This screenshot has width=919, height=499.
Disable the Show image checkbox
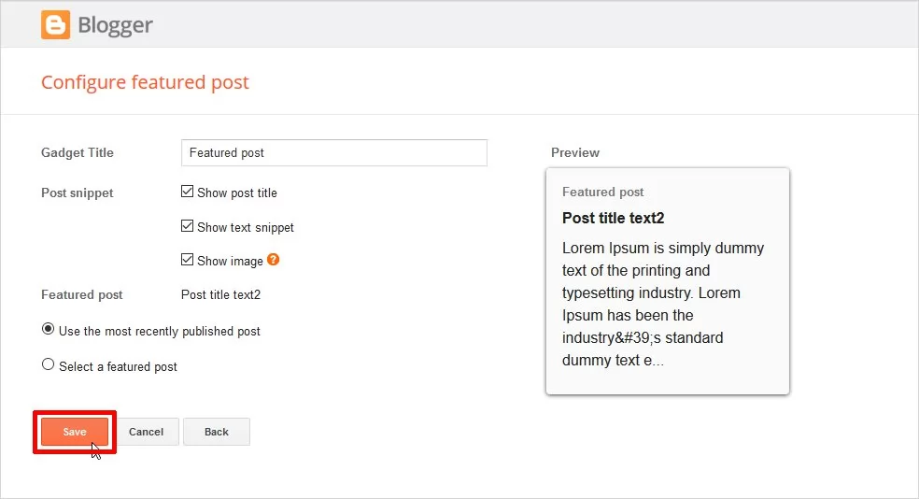188,260
